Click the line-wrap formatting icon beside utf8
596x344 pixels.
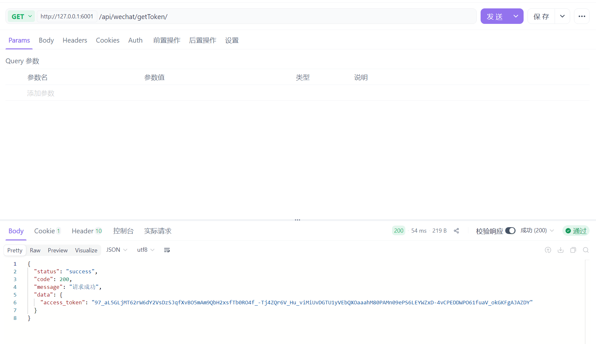pos(167,250)
